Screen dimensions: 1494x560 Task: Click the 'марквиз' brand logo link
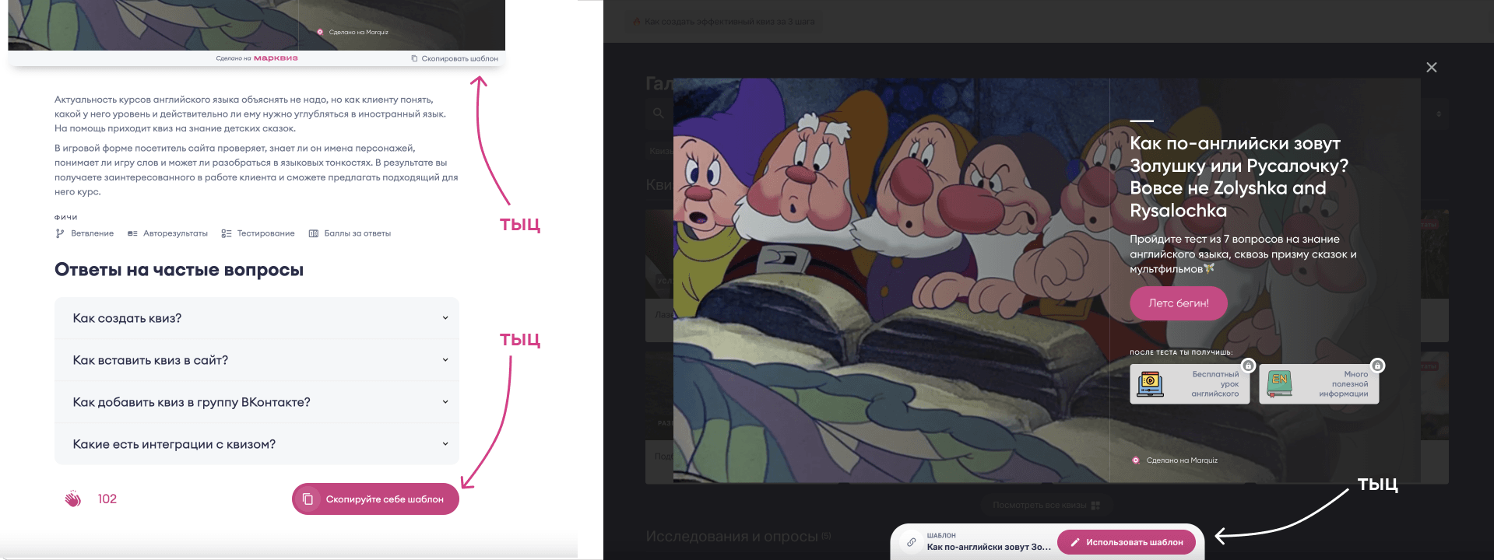coord(276,58)
